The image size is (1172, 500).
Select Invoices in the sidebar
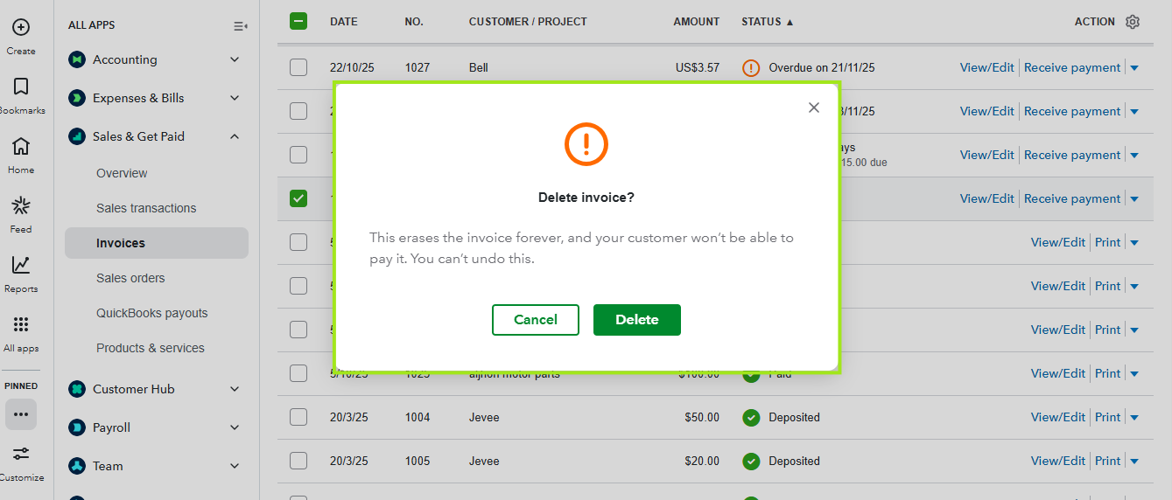(157, 243)
